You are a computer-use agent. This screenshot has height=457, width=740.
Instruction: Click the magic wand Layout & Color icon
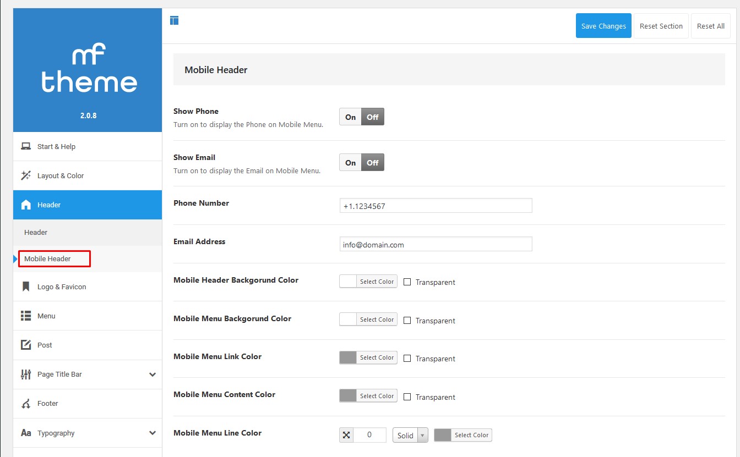pyautogui.click(x=25, y=175)
